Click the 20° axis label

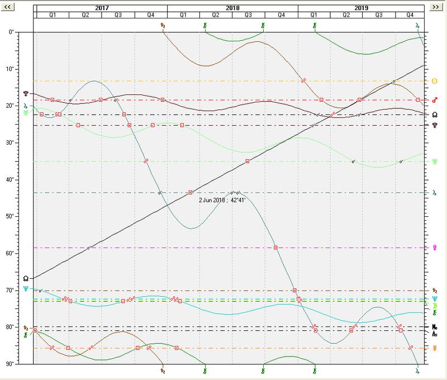[10, 106]
